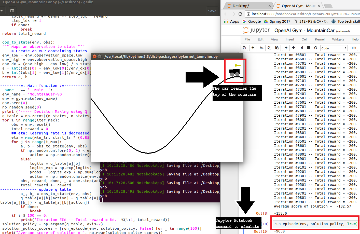
Task: Go back in the browser
Action: click(x=226, y=14)
